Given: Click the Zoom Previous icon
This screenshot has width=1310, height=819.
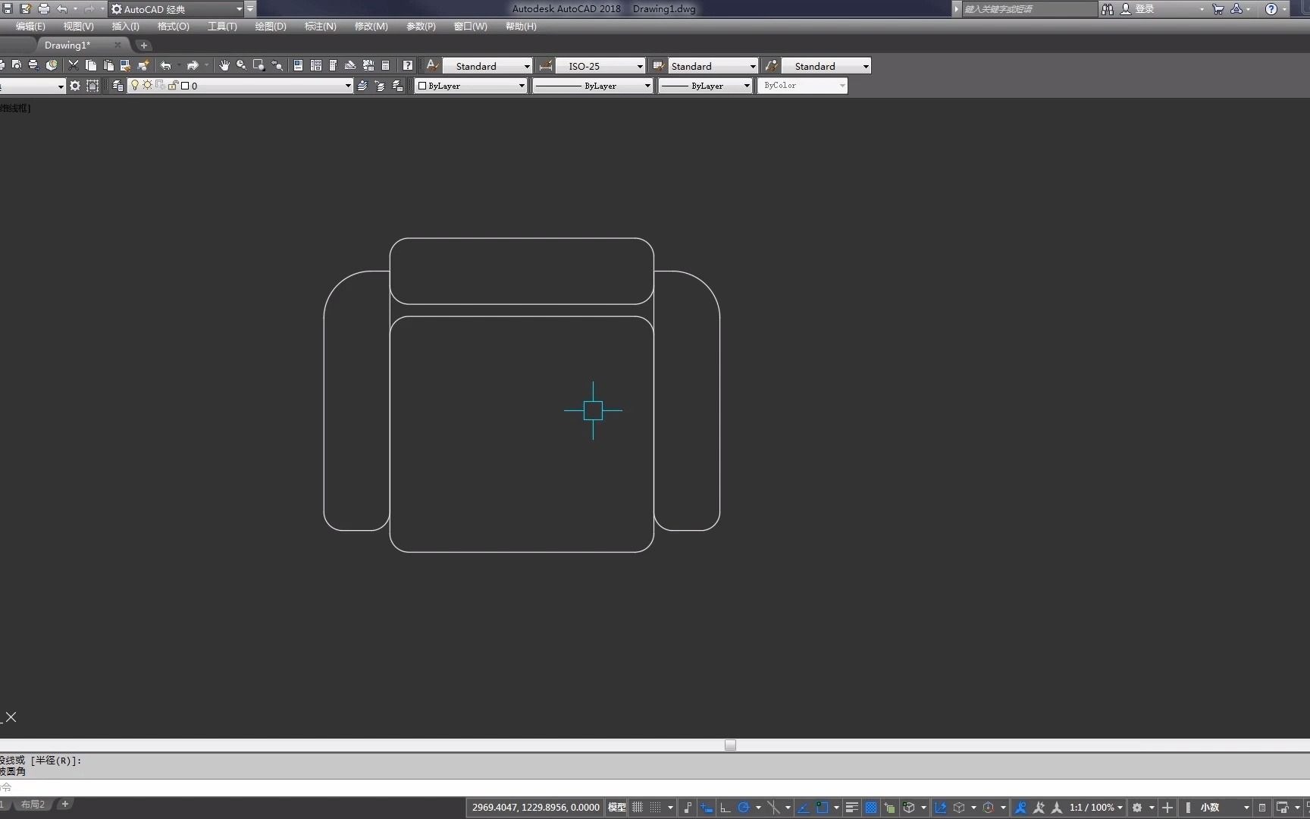Looking at the screenshot, I should 277,65.
